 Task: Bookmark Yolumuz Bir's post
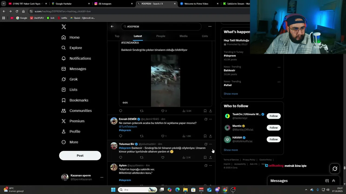coord(205,157)
